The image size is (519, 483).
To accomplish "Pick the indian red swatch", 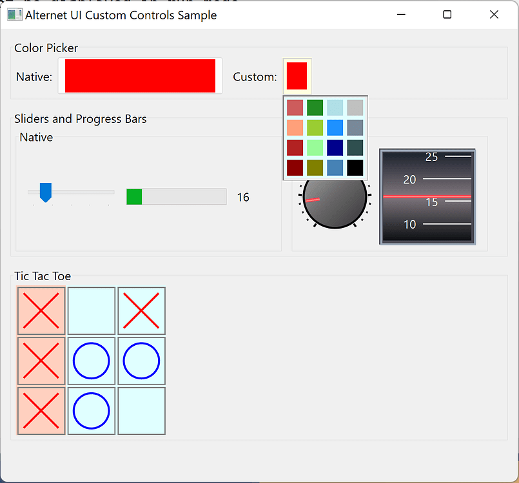I will 295,108.
